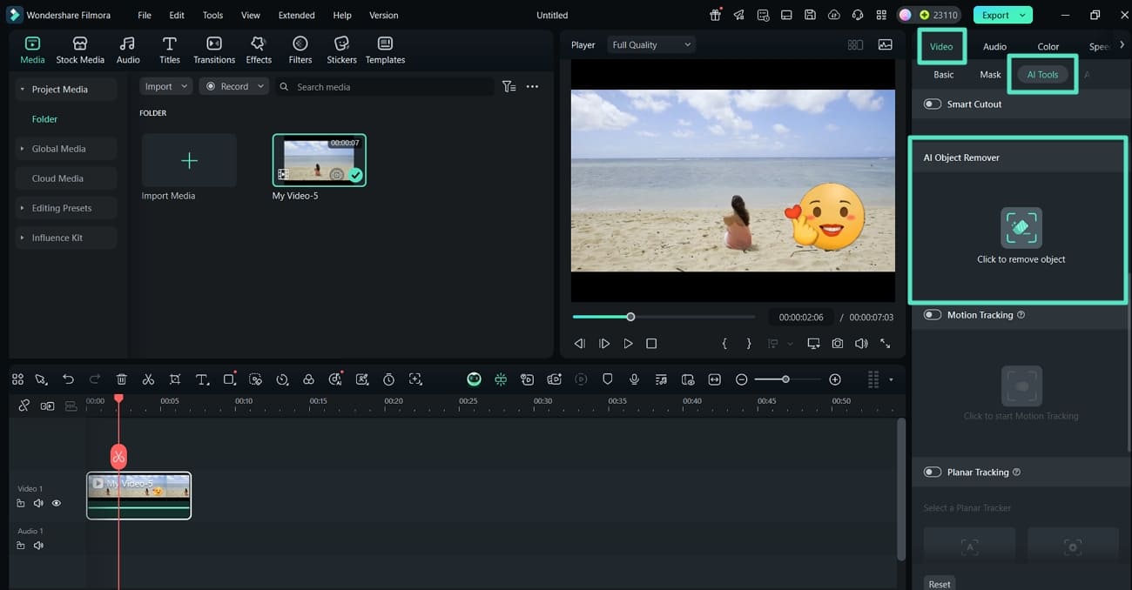Expand the Global Media section

click(22, 149)
